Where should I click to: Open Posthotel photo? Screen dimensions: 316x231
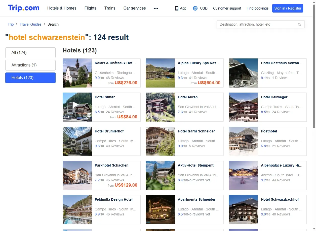coord(243,141)
